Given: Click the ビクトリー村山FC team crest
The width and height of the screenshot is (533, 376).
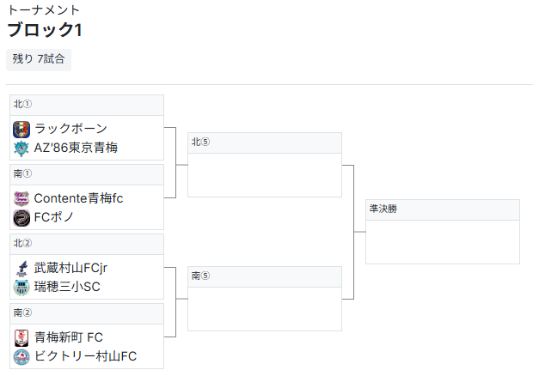Looking at the screenshot, I should tap(21, 357).
